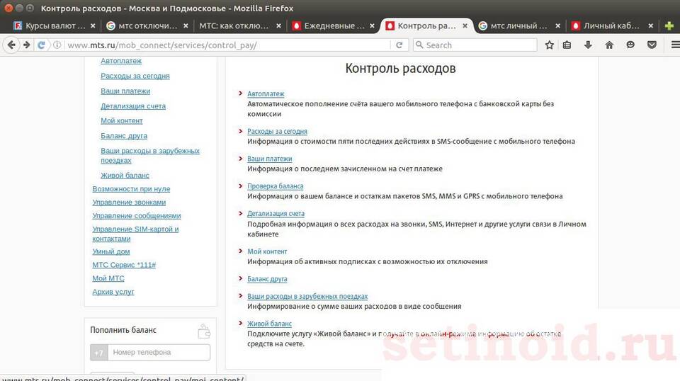Open Мой МТС link

(108, 278)
